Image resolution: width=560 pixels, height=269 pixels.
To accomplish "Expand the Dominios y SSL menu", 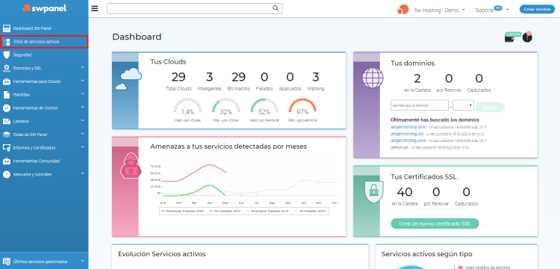I will tap(82, 67).
